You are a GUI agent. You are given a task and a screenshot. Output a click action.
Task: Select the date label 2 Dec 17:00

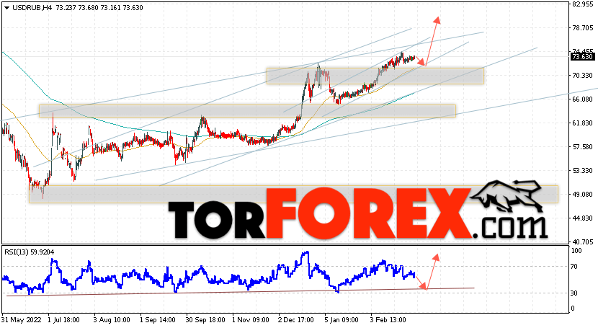[x=296, y=319]
